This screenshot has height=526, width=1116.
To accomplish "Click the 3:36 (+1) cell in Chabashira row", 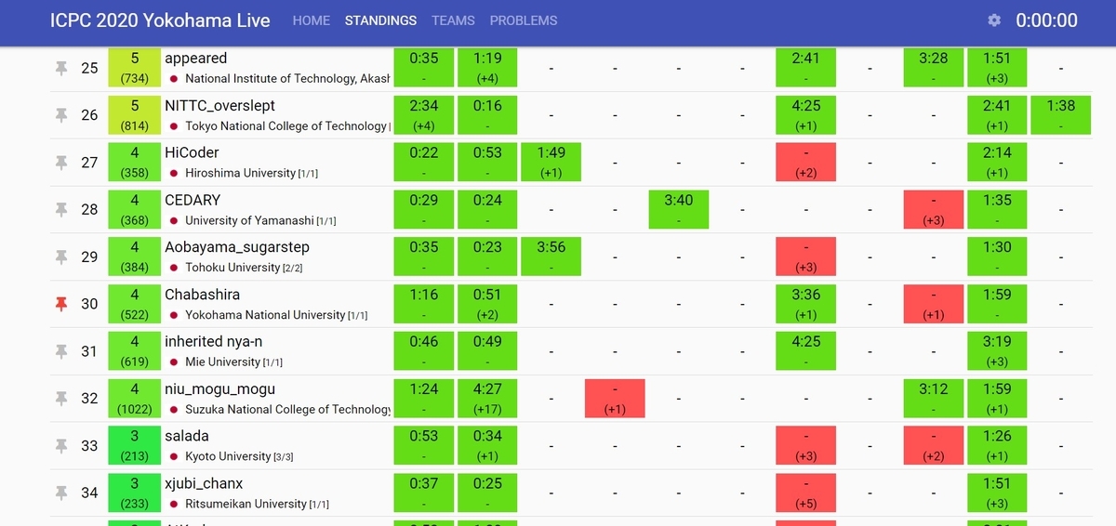I will pos(806,305).
